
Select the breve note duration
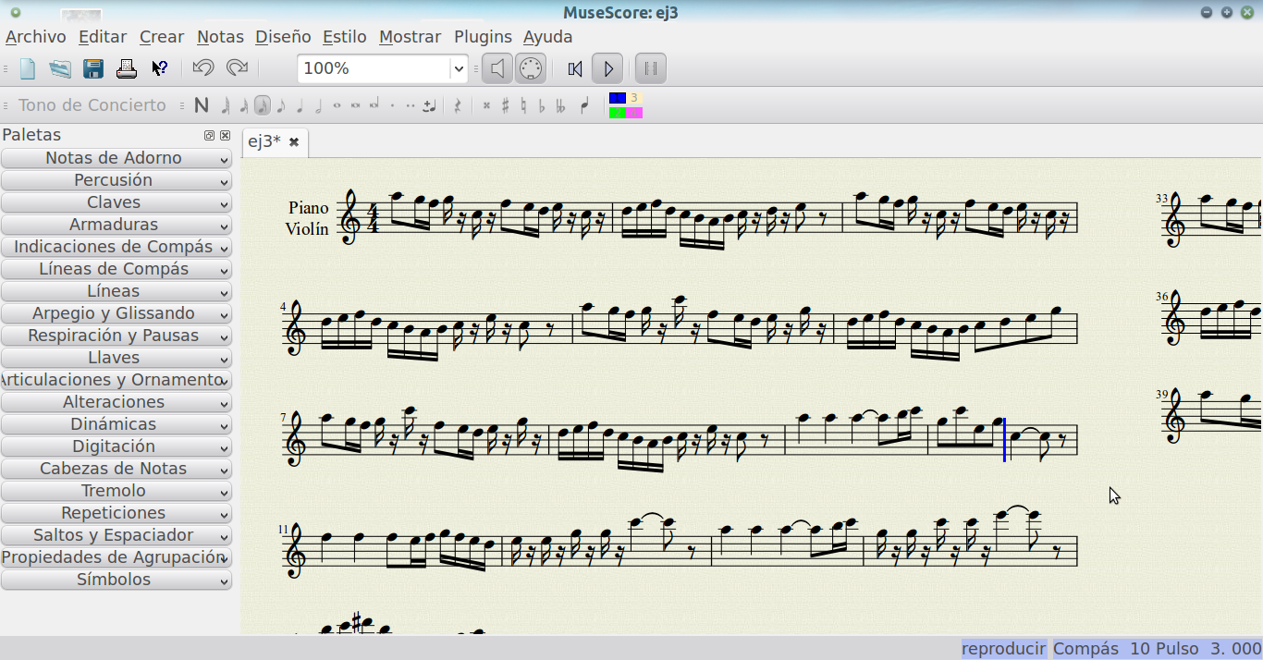(x=355, y=105)
